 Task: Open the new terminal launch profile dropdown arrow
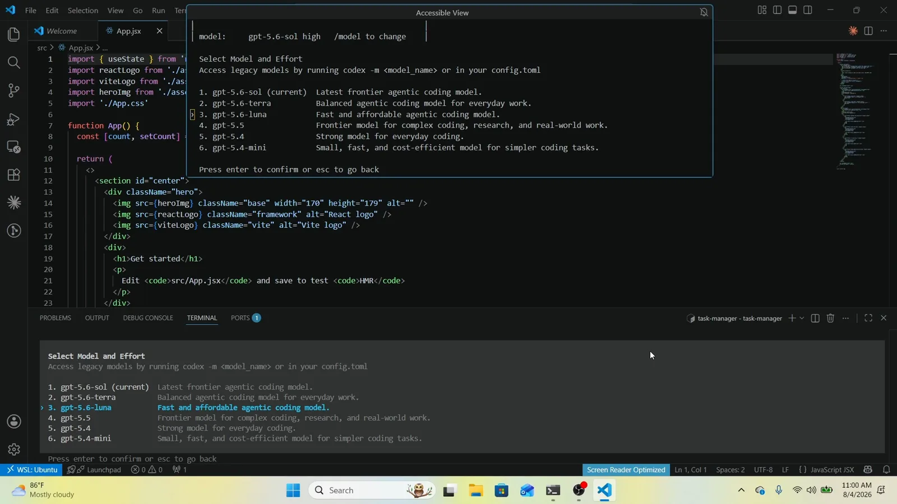802,318
